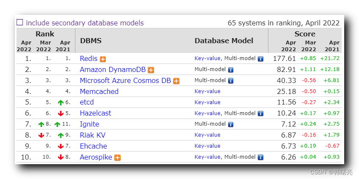Image resolution: width=359 pixels, height=179 pixels.
Task: Go to the etcd system page
Action: tap(87, 102)
